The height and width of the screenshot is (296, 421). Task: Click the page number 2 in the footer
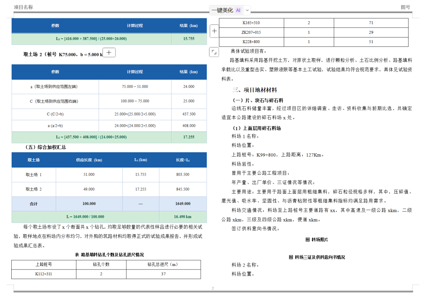[213, 288]
